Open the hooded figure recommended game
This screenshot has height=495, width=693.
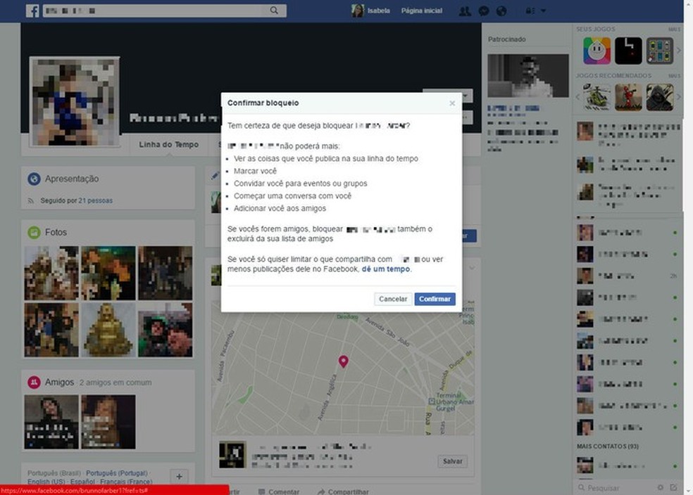pyautogui.click(x=660, y=97)
